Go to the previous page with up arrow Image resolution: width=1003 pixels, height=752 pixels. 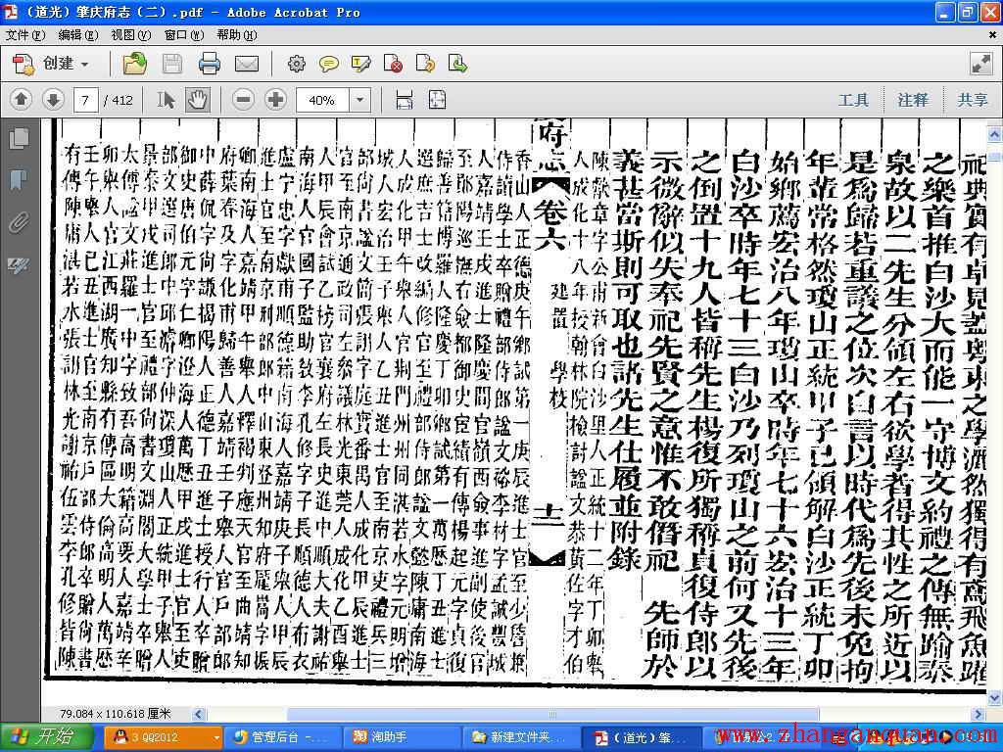point(22,100)
